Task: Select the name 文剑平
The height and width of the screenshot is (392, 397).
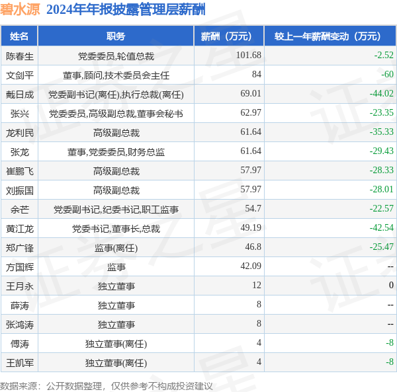Action: click(20, 75)
